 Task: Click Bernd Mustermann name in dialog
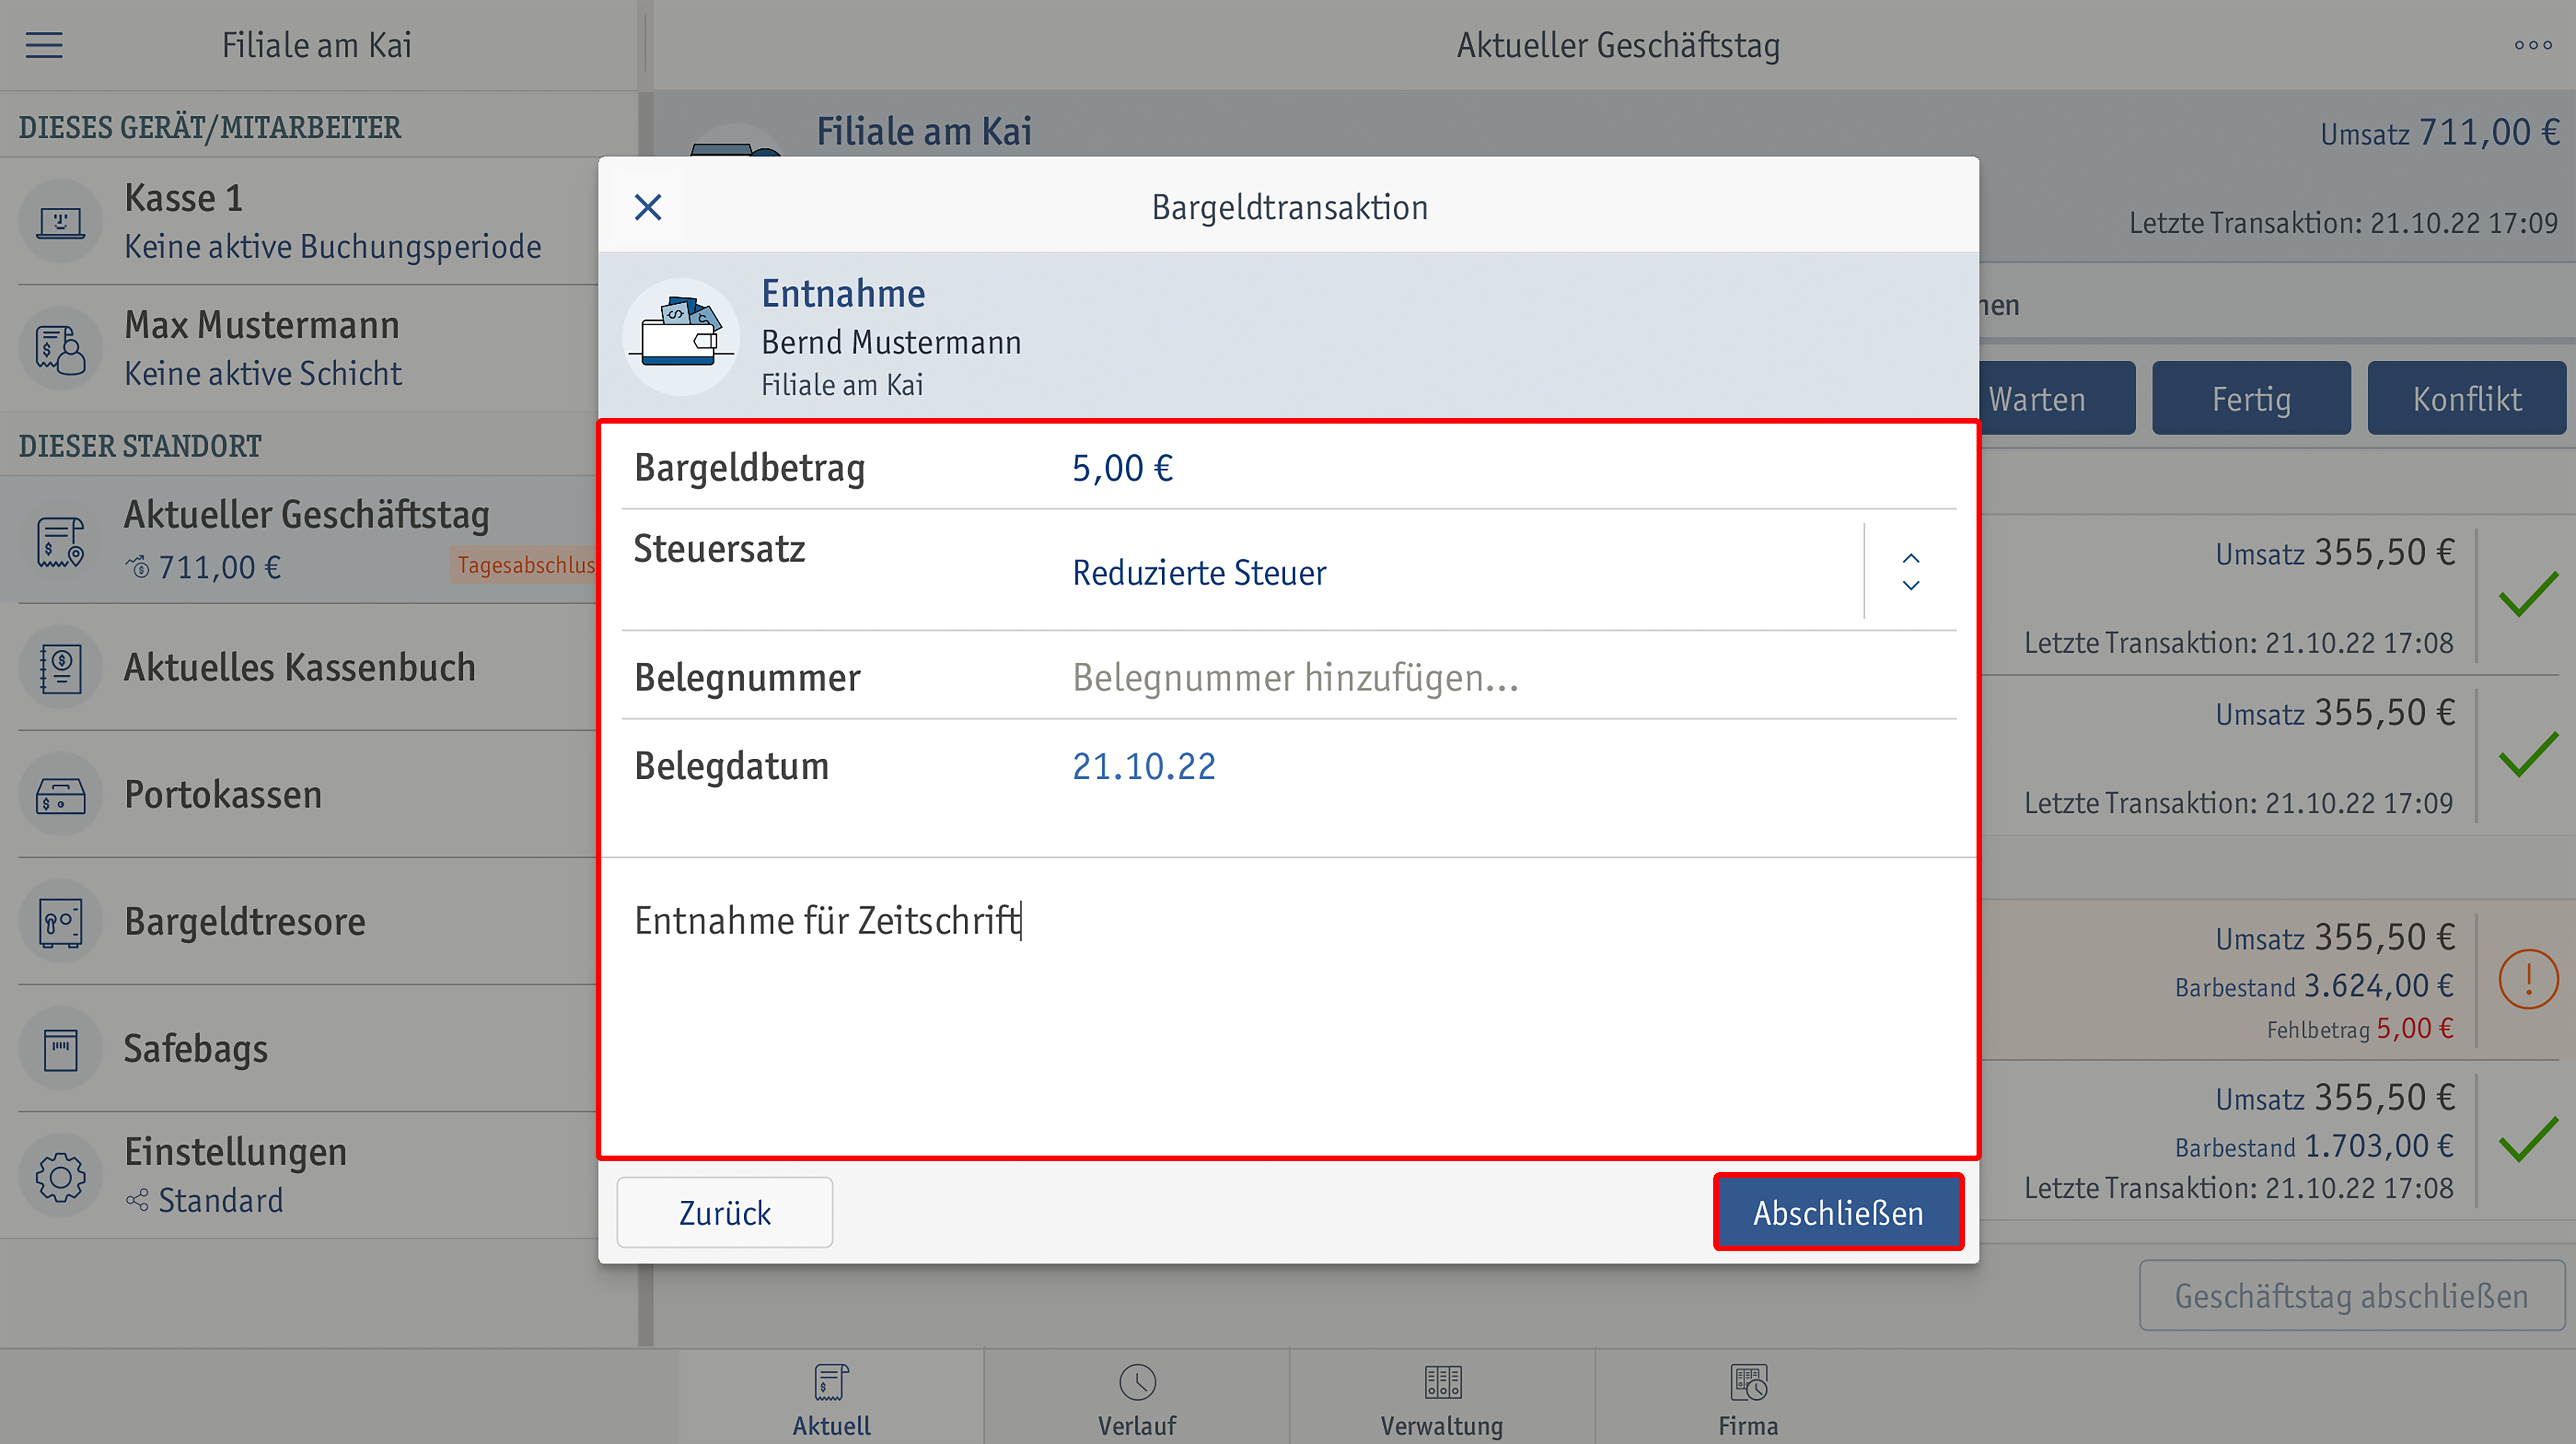891,343
